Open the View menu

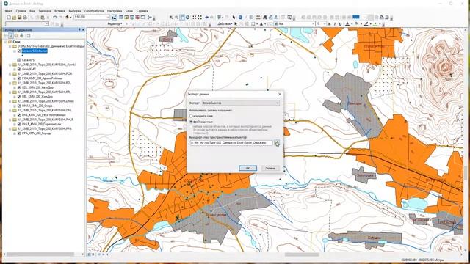pos(32,11)
